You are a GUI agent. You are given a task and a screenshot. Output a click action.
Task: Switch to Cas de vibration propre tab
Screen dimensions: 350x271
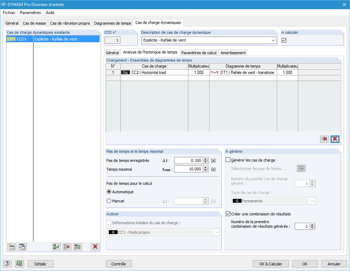[70, 23]
